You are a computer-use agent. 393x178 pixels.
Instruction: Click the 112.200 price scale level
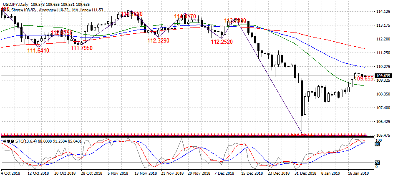[x=383, y=39]
